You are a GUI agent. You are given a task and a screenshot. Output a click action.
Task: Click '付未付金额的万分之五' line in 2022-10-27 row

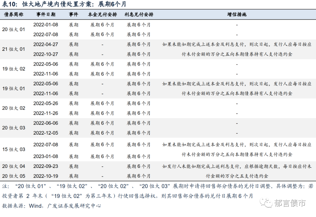point(237,54)
